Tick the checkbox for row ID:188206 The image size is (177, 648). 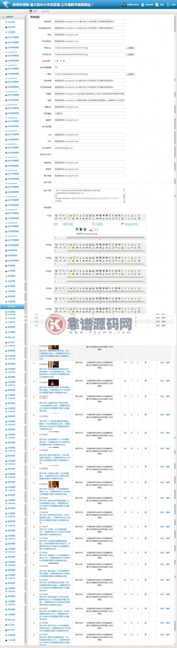click(34, 449)
